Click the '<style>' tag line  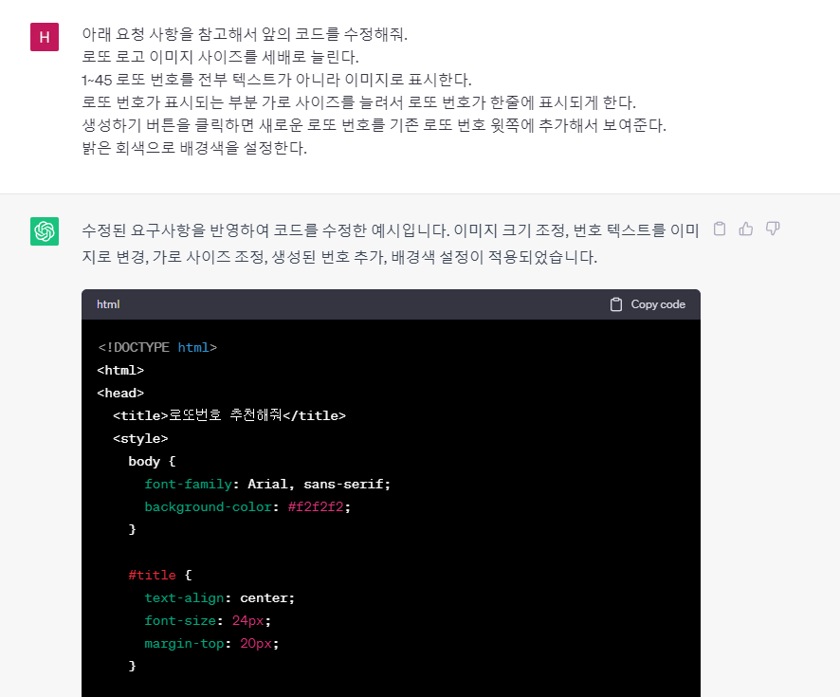pos(140,438)
